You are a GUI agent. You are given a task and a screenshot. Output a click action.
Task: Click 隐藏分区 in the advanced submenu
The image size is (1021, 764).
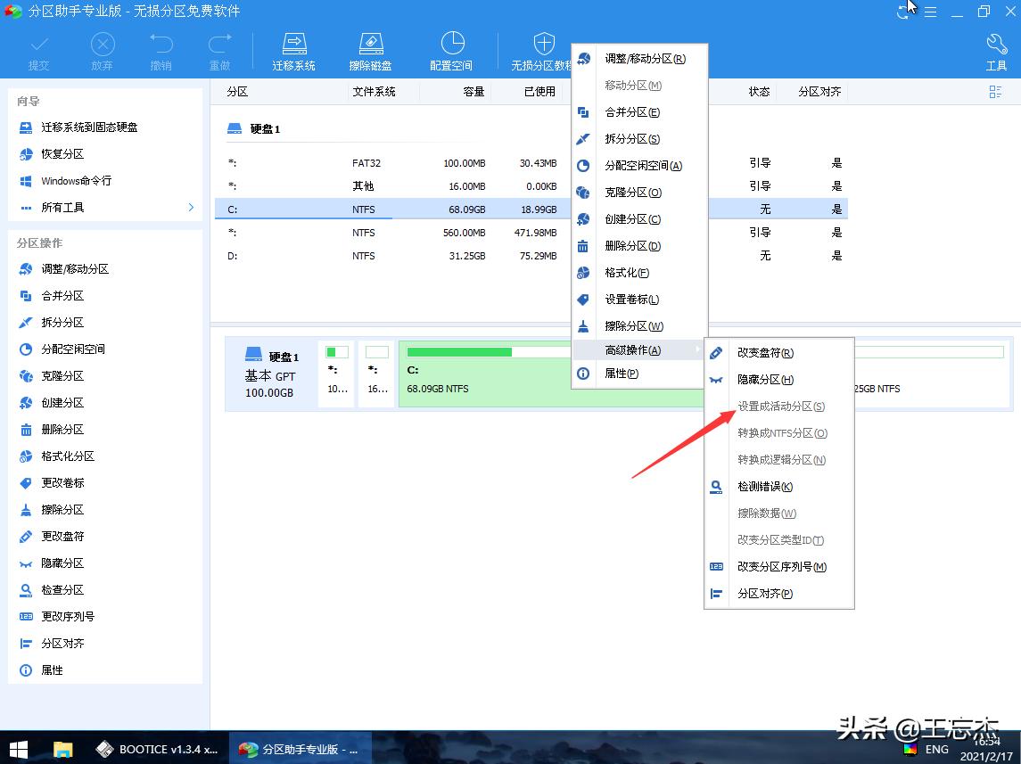tap(765, 380)
